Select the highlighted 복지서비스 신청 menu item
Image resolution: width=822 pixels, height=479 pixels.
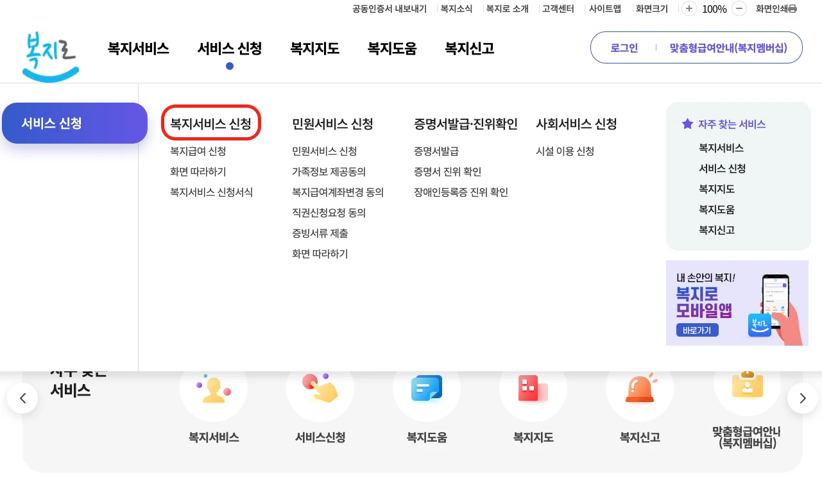[211, 122]
